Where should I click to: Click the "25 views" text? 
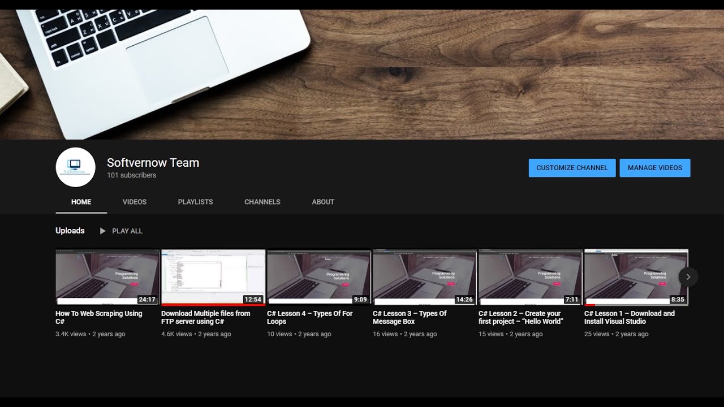pyautogui.click(x=597, y=334)
